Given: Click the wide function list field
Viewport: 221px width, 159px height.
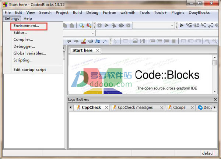Looking at the screenshot, I should pos(157,33).
